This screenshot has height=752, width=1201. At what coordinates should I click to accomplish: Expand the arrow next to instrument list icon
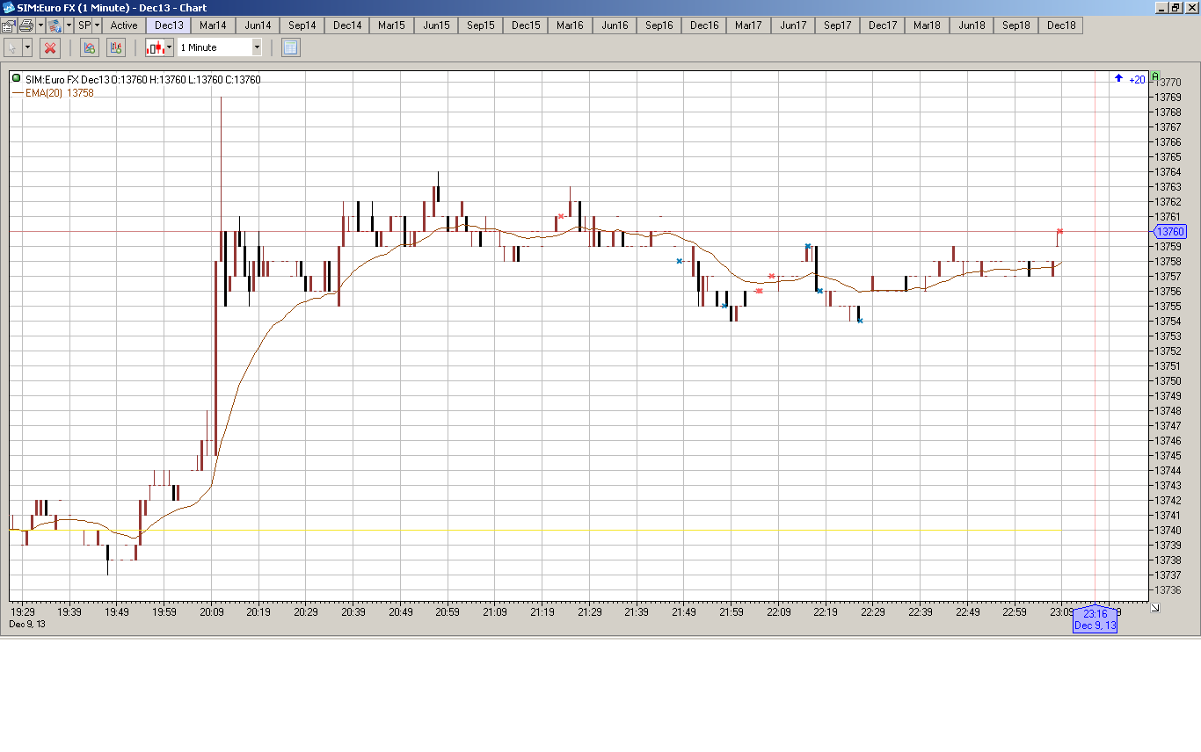click(69, 25)
